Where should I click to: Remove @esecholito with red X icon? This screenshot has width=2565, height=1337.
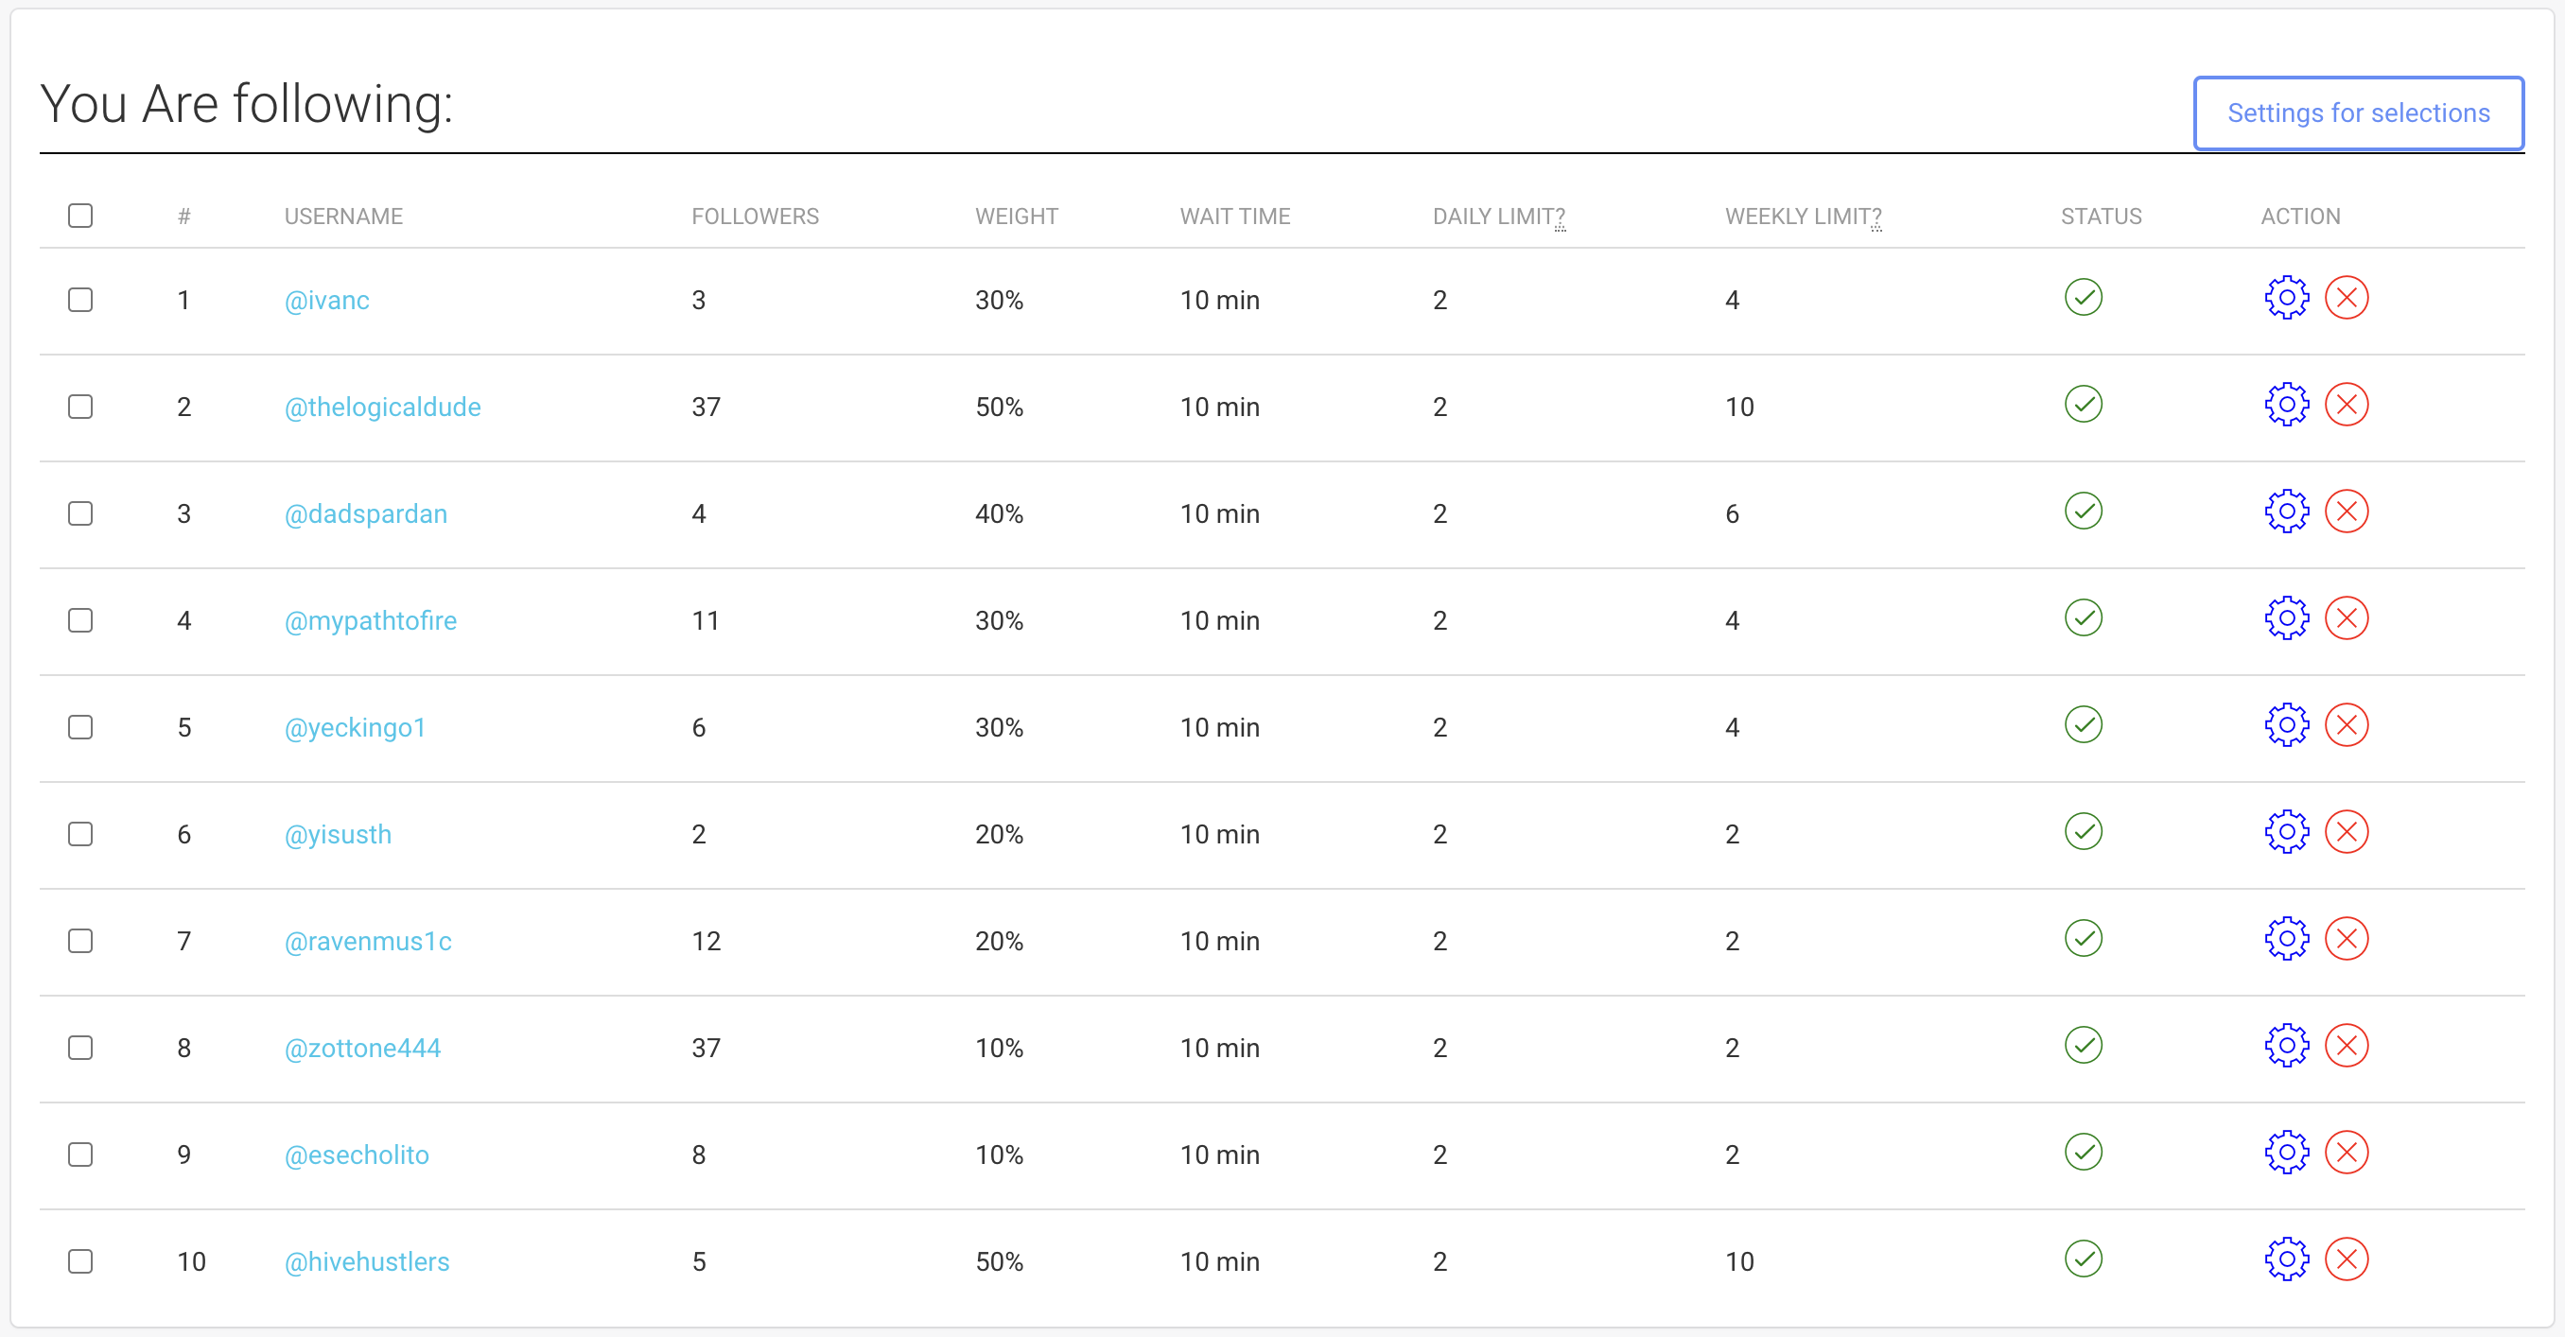pyautogui.click(x=2346, y=1152)
